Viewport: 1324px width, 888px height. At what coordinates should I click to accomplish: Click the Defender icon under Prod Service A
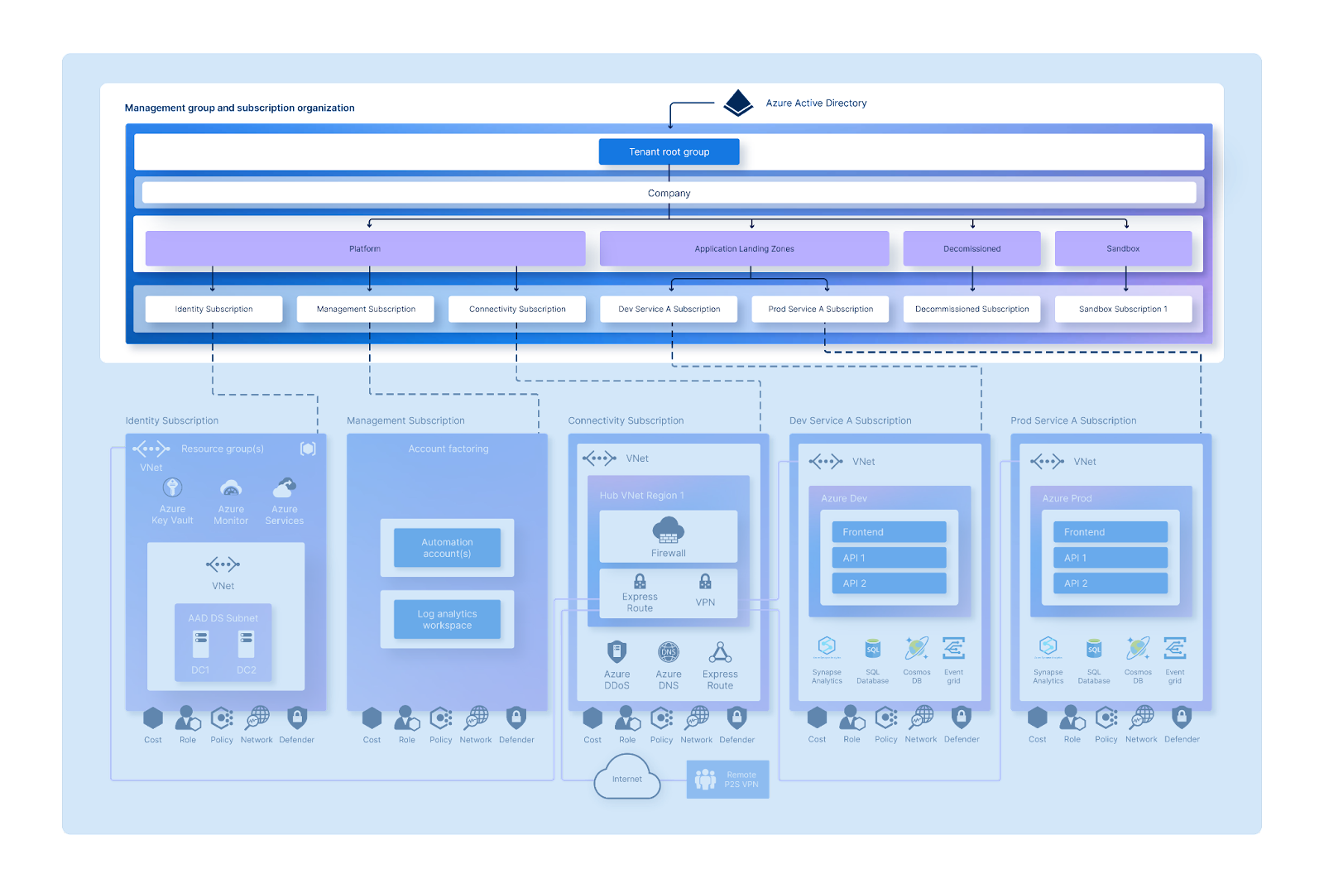click(1182, 717)
